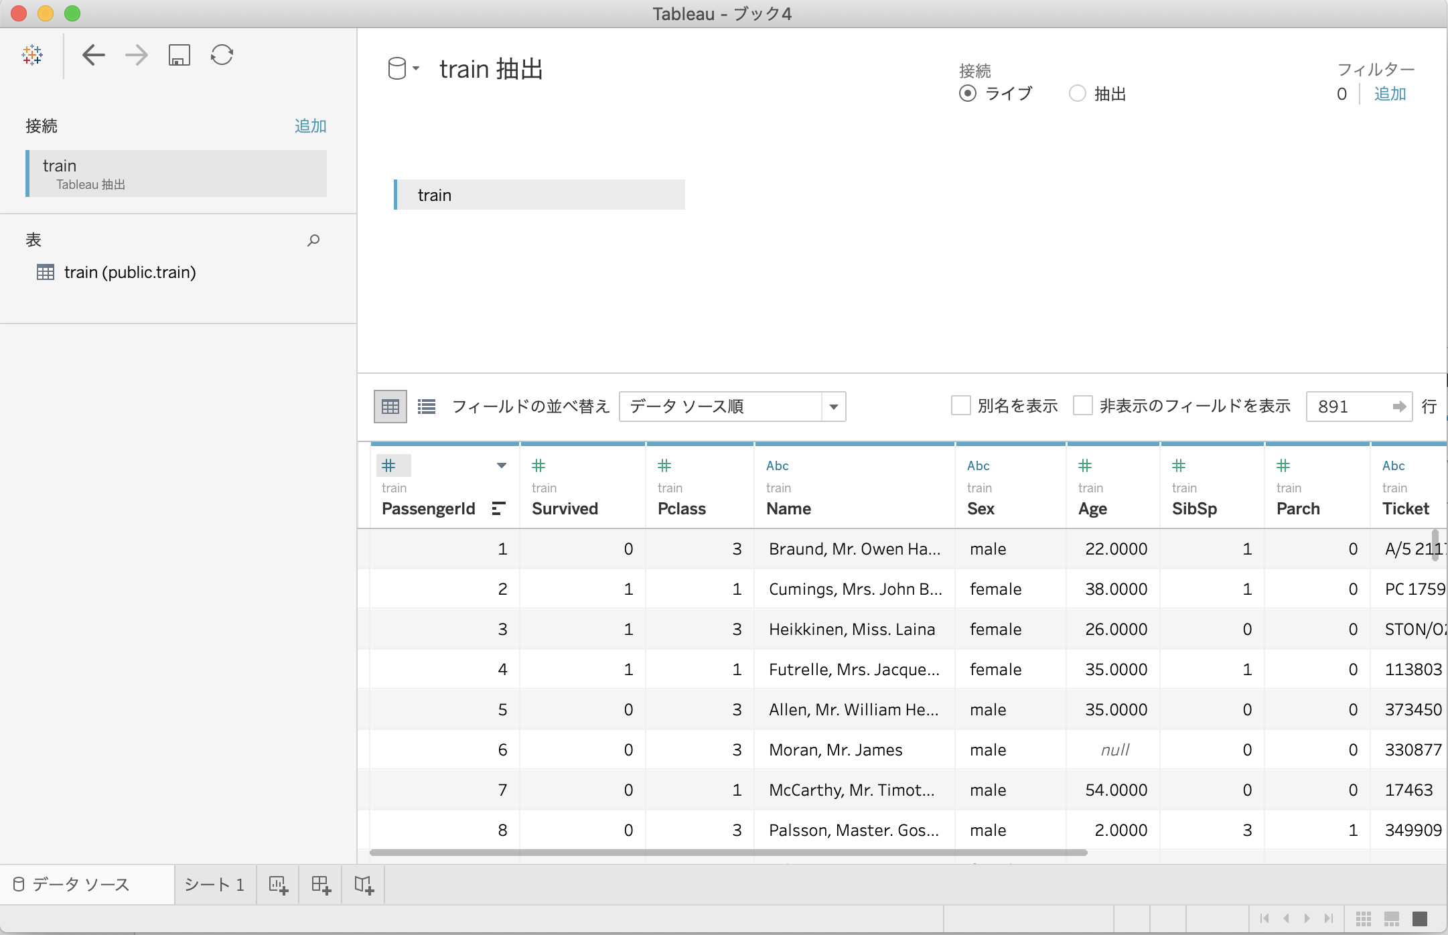Screen dimensions: 1448x935
Task: Enable the 別名を表示 checkbox
Action: coord(962,405)
